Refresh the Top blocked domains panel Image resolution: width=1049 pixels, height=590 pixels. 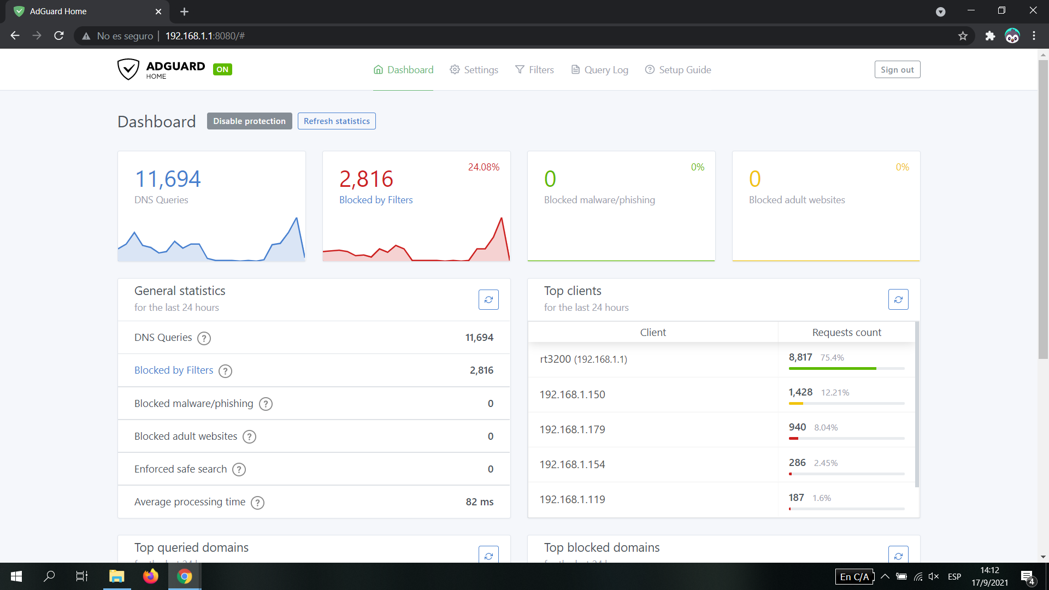point(898,555)
